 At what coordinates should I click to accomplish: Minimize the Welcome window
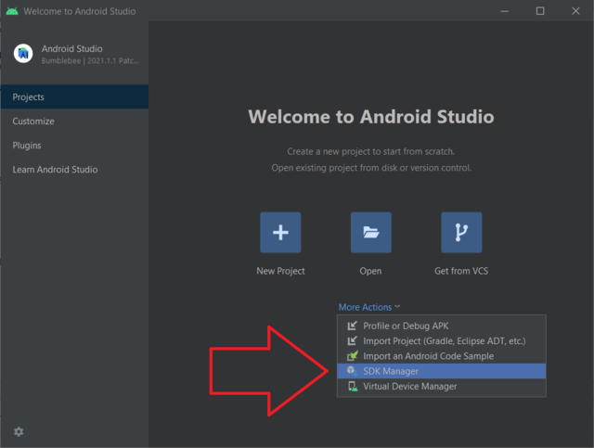point(505,11)
